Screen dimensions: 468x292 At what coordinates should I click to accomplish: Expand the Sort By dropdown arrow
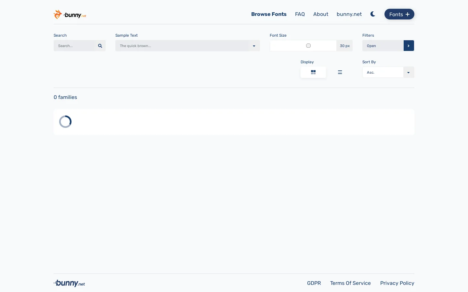coord(409,72)
